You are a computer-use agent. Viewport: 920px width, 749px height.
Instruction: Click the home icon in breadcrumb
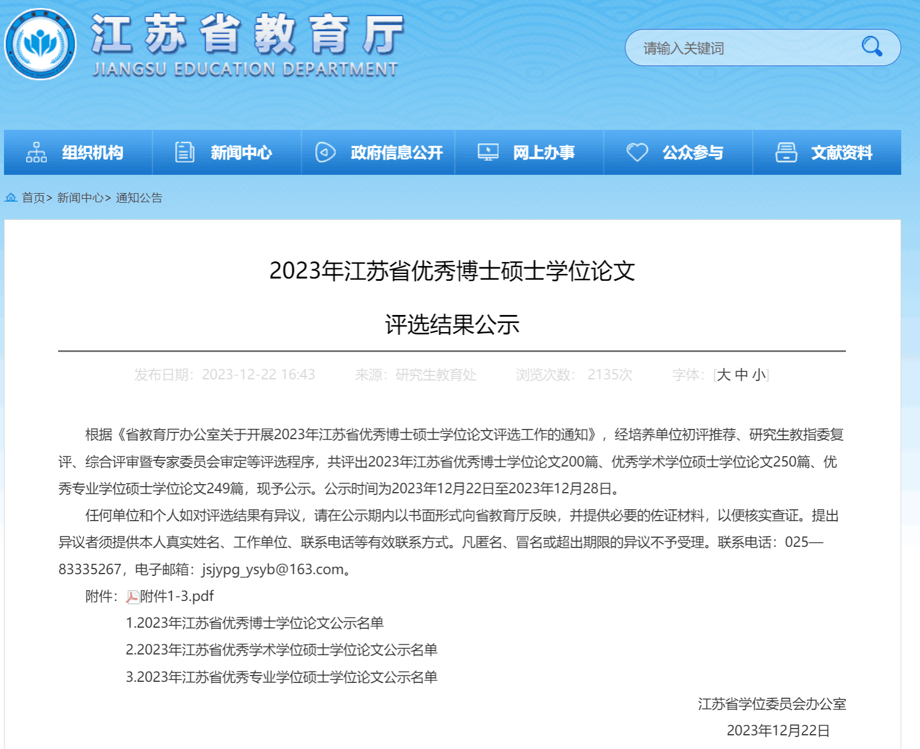coord(11,198)
